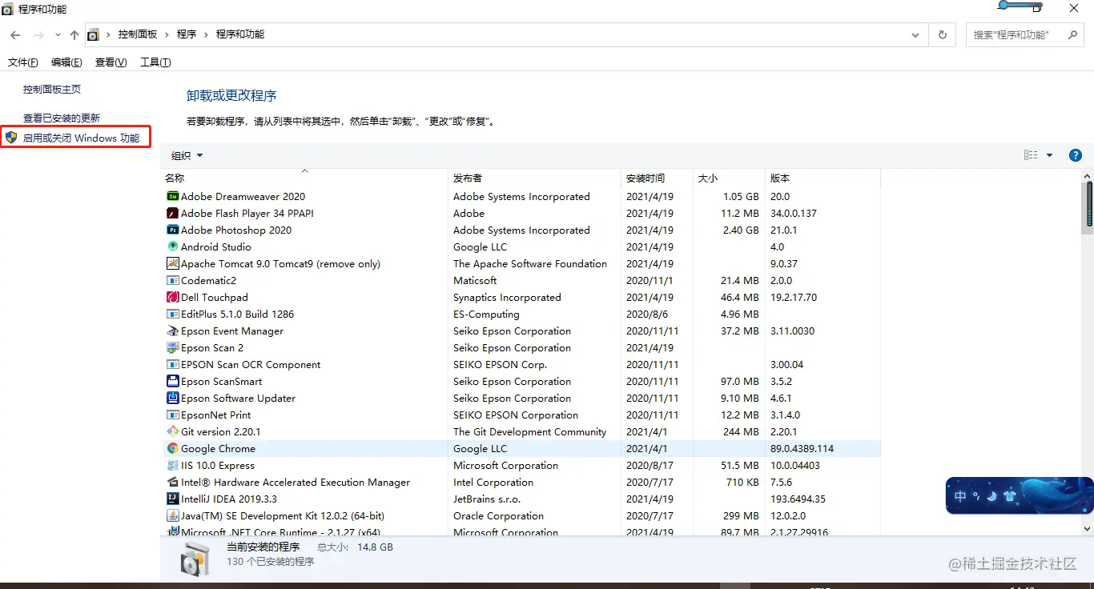Viewport: 1094px width, 589px height.
Task: Open the 文件(F) menu
Action: coord(22,62)
